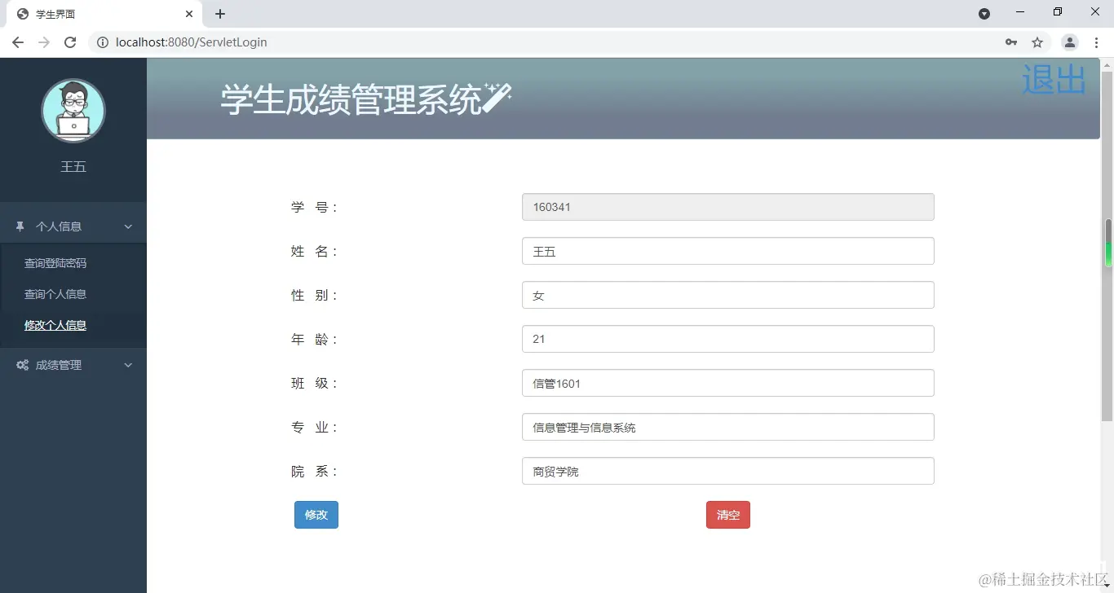This screenshot has width=1114, height=593.
Task: Click the 班级 input field
Action: tap(728, 383)
